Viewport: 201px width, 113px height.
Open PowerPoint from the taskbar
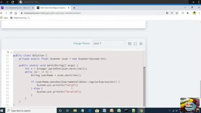pyautogui.click(x=112, y=110)
